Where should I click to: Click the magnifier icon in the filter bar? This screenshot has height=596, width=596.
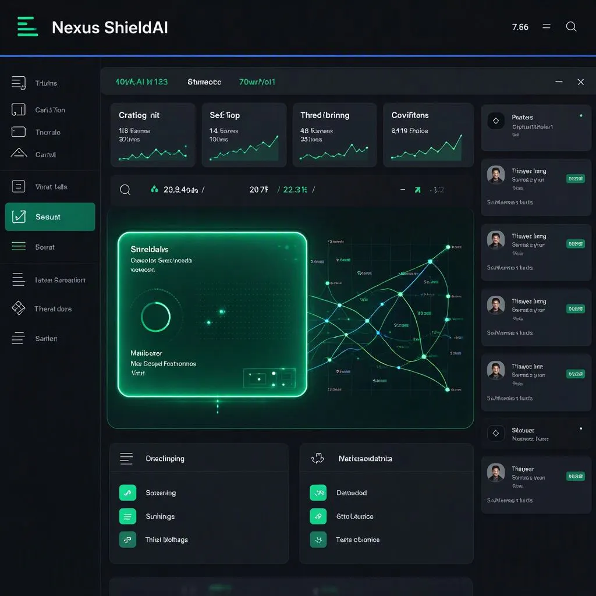tap(125, 190)
